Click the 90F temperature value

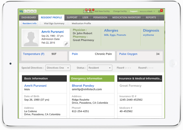[x=54, y=54]
